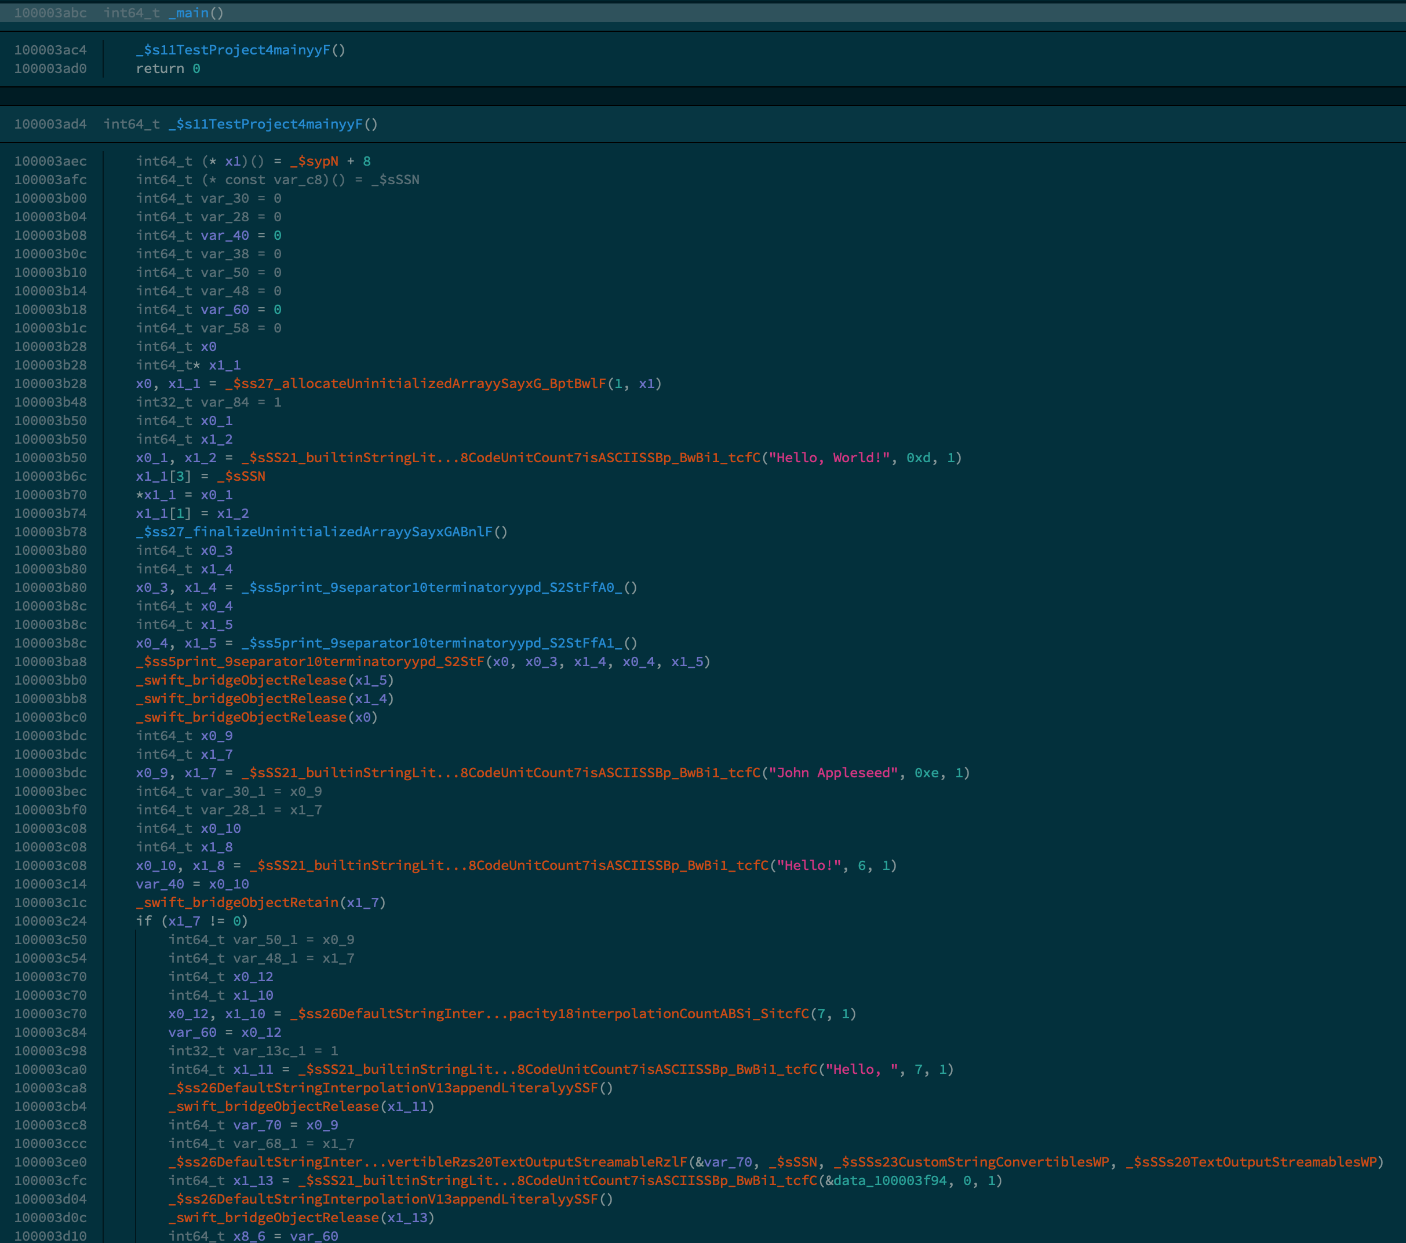Select the x8_6 = var_60 line
Viewport: 1406px width, 1243px height.
(x=253, y=1238)
